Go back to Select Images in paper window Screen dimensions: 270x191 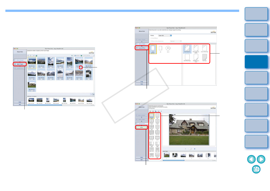[142, 39]
